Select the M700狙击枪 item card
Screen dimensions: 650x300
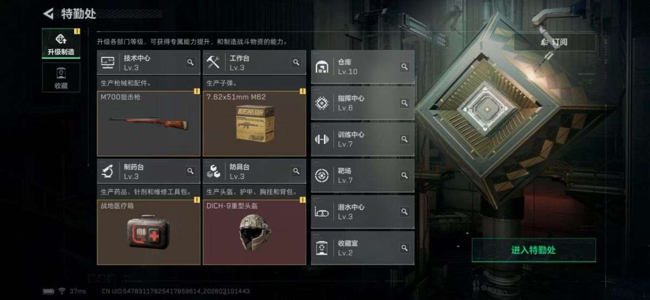tap(148, 123)
